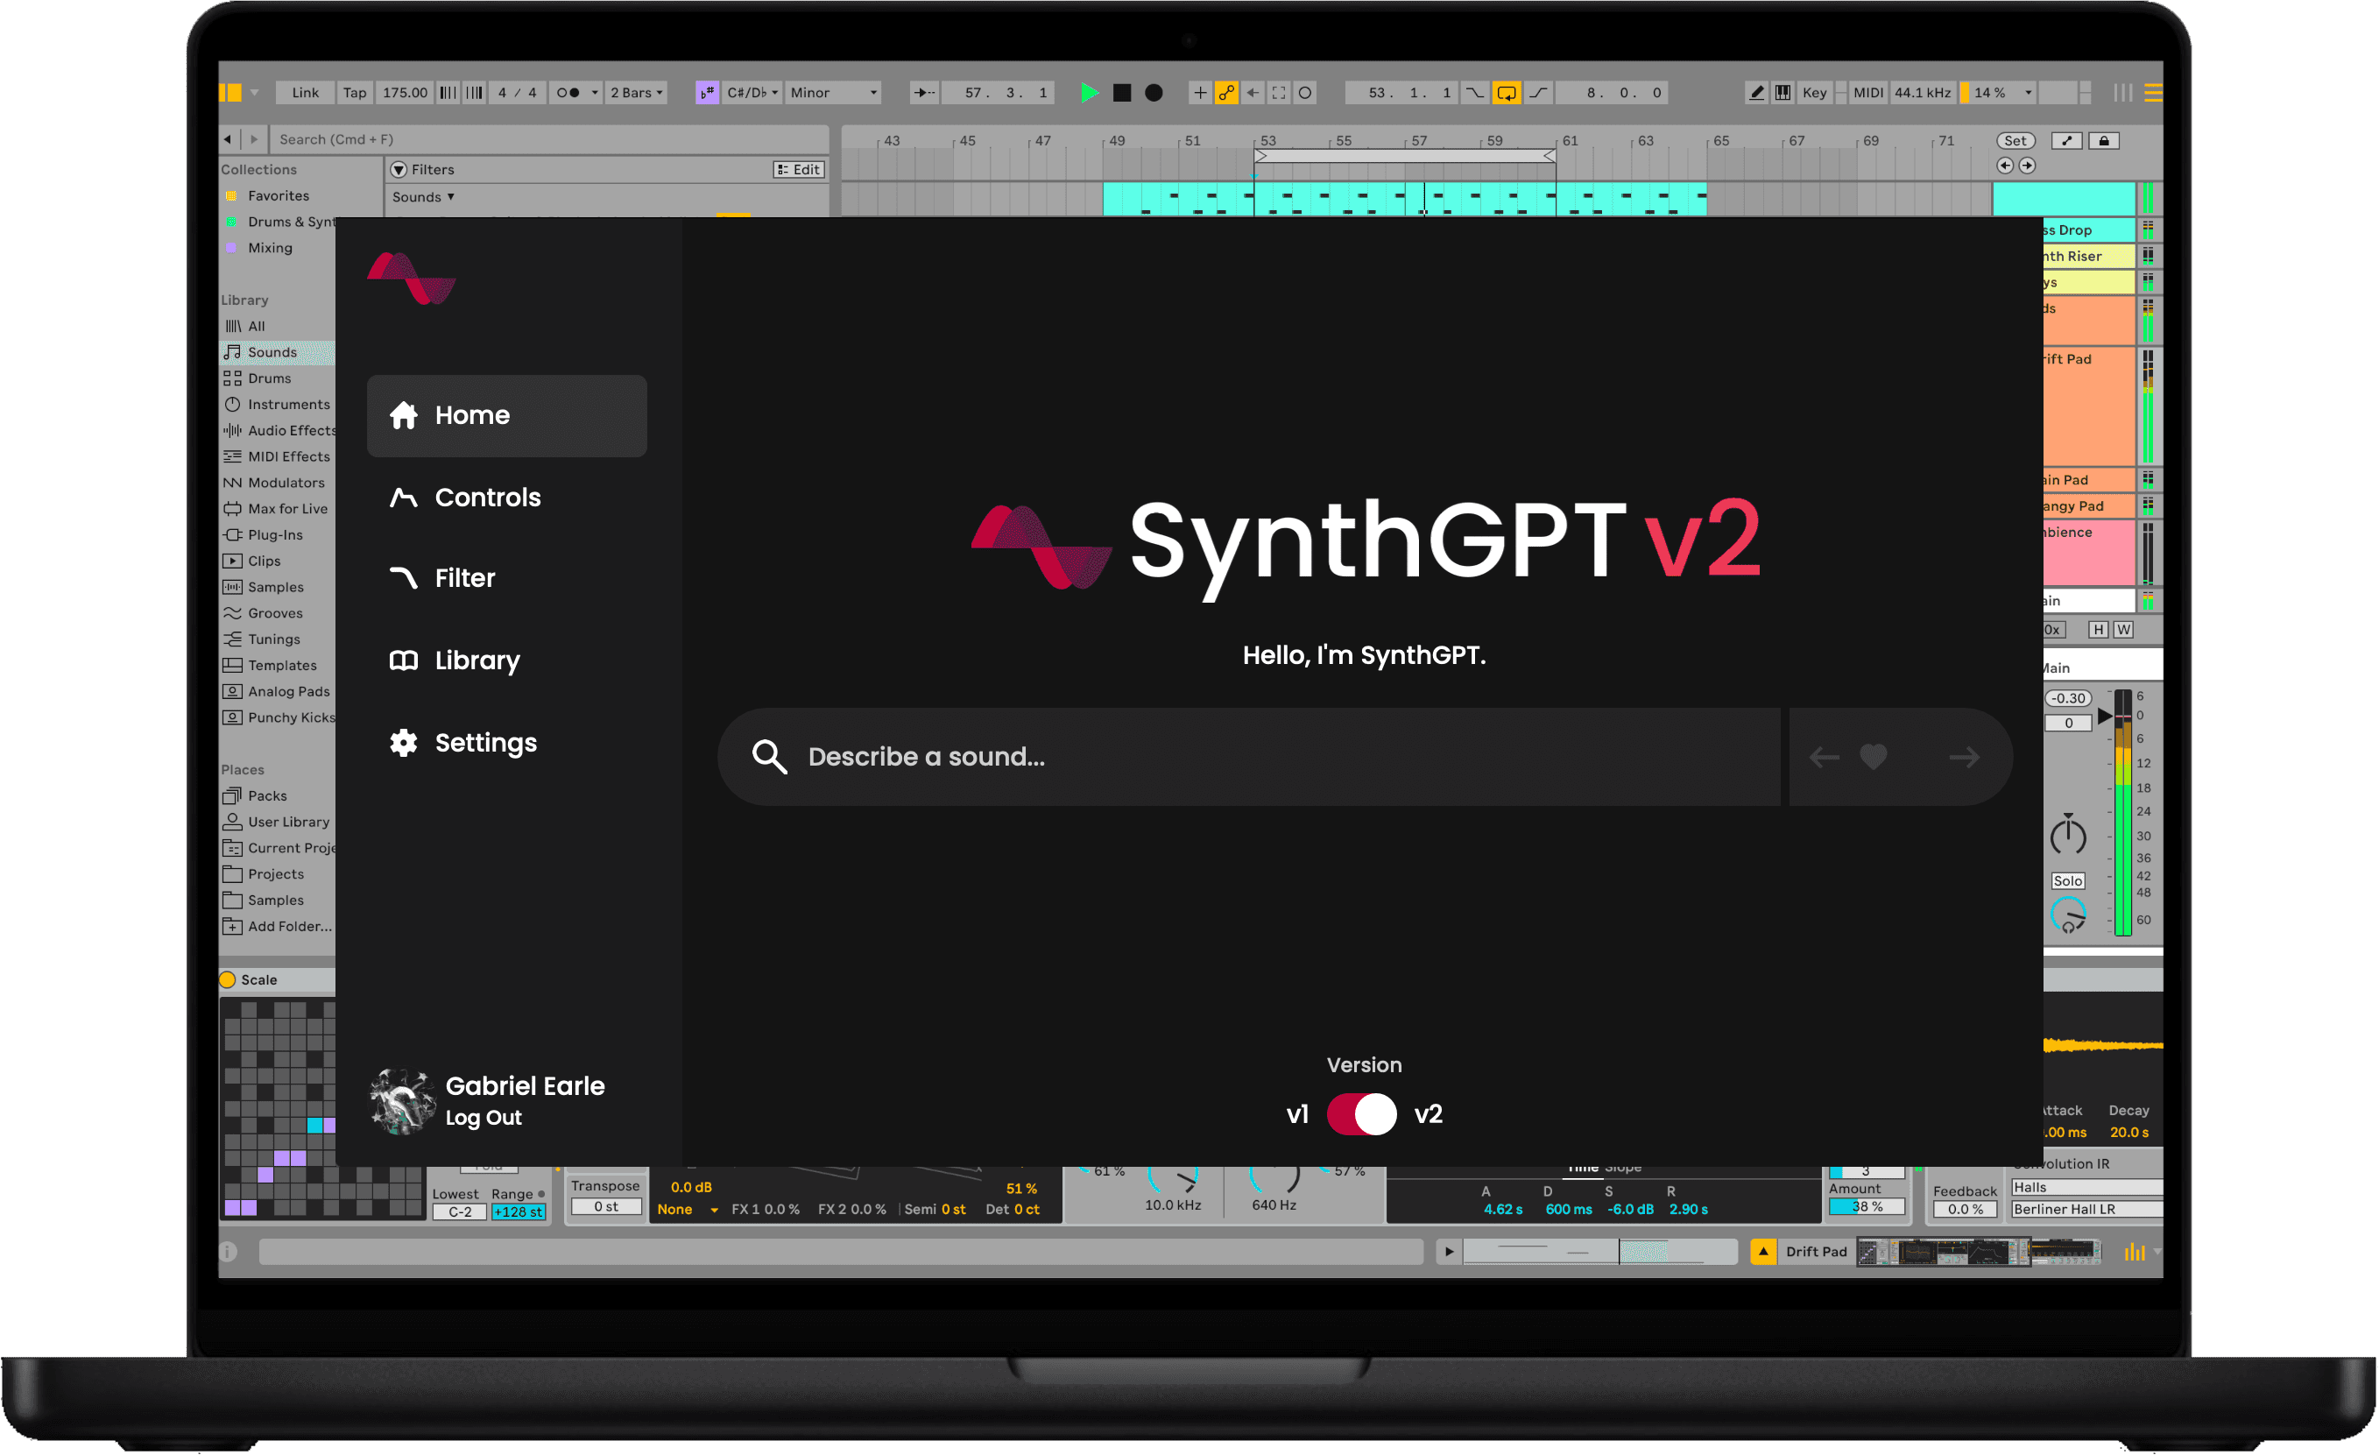
Task: Toggle SynthGPT version from v1 to v2
Action: coord(1361,1115)
